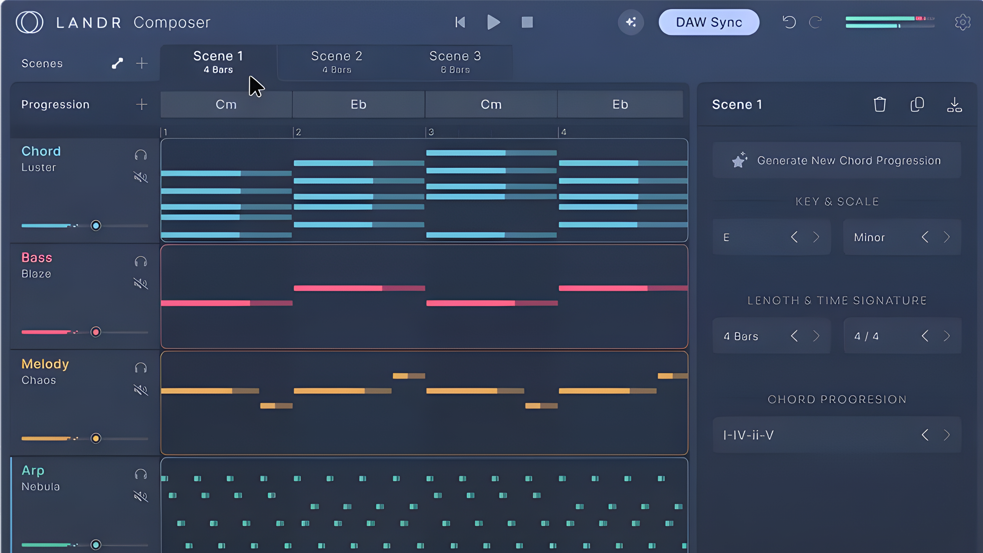Select previous key with left chevron
Image resolution: width=983 pixels, height=553 pixels.
coord(795,237)
